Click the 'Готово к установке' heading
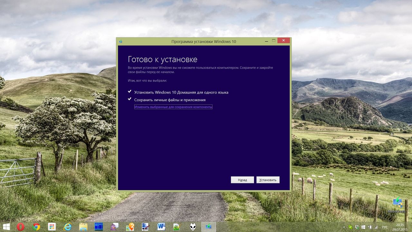The image size is (412, 232). click(163, 59)
